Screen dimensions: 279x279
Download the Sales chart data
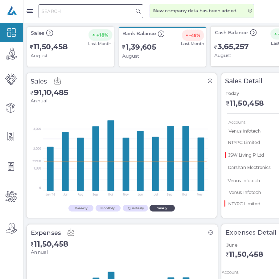[57, 81]
